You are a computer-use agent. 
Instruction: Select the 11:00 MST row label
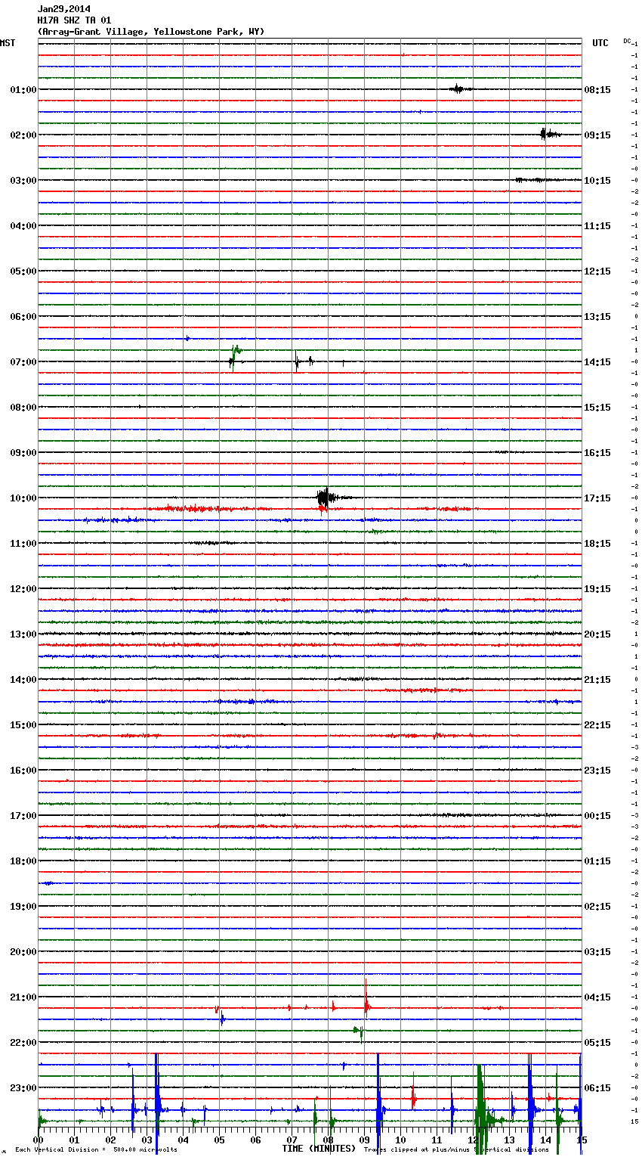point(23,544)
